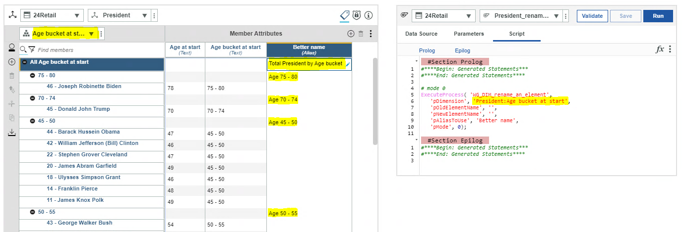Open hierarchy options menu beside Age bucket
The width and height of the screenshot is (682, 232).
point(101,34)
